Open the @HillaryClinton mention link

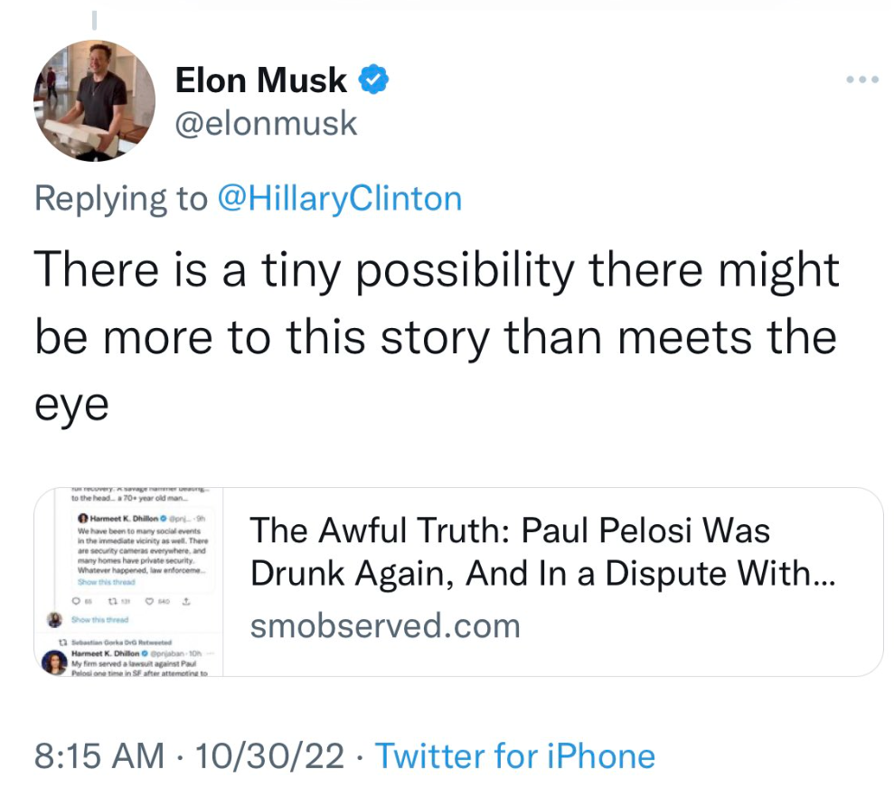point(339,198)
